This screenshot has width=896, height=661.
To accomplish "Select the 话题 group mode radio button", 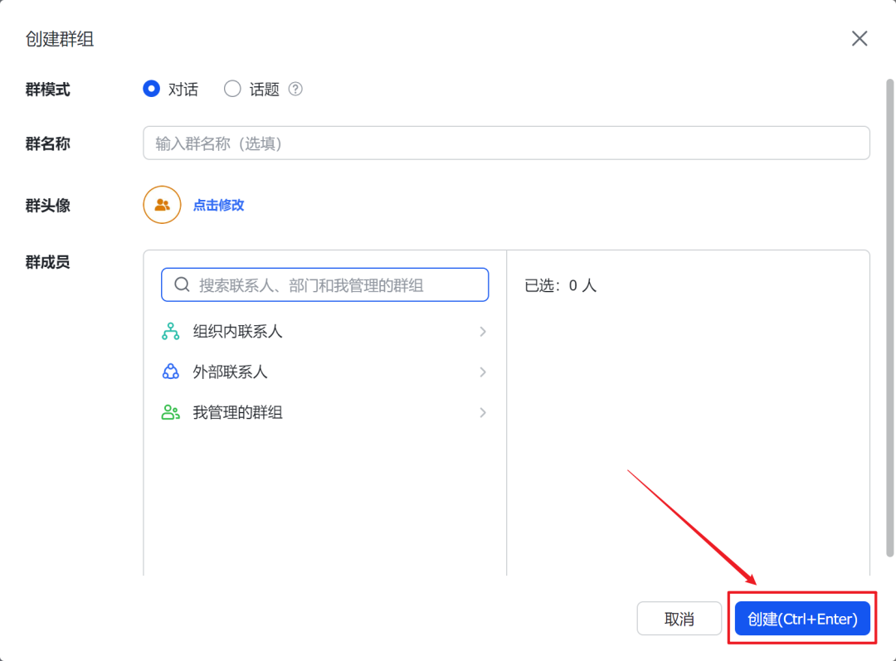I will pyautogui.click(x=232, y=89).
